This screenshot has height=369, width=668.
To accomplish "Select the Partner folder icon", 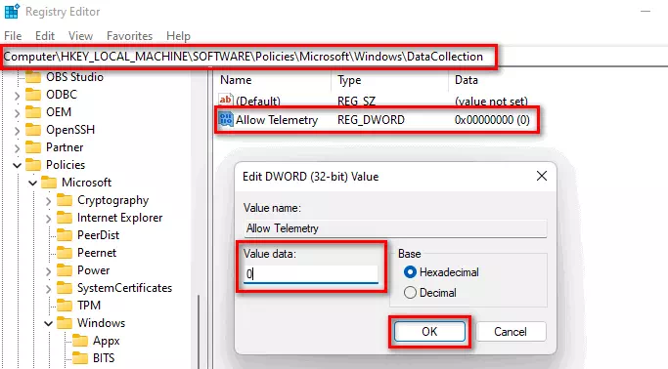I will [33, 147].
